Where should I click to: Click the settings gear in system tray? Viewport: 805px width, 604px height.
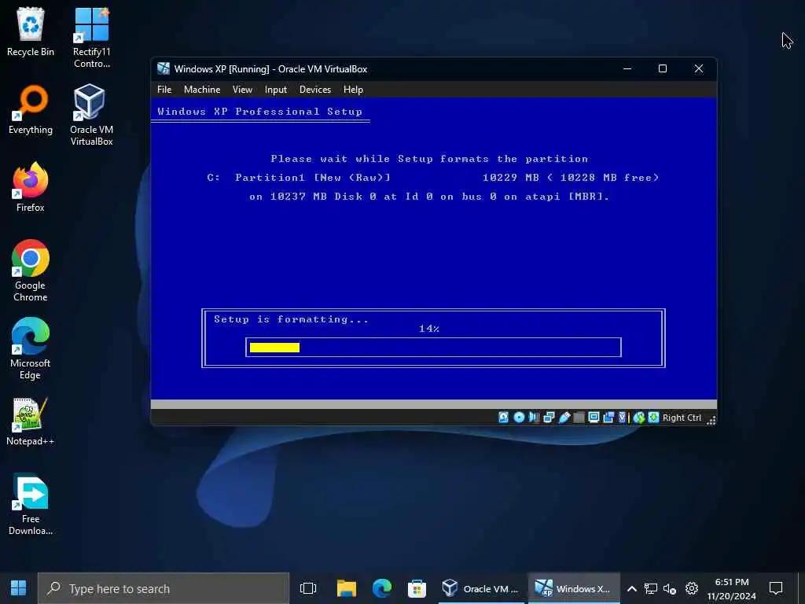692,588
